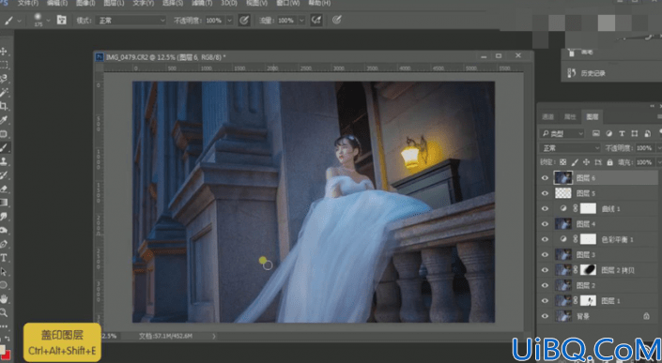Select the Eyedropper tool
The width and height of the screenshot is (662, 363).
4,120
